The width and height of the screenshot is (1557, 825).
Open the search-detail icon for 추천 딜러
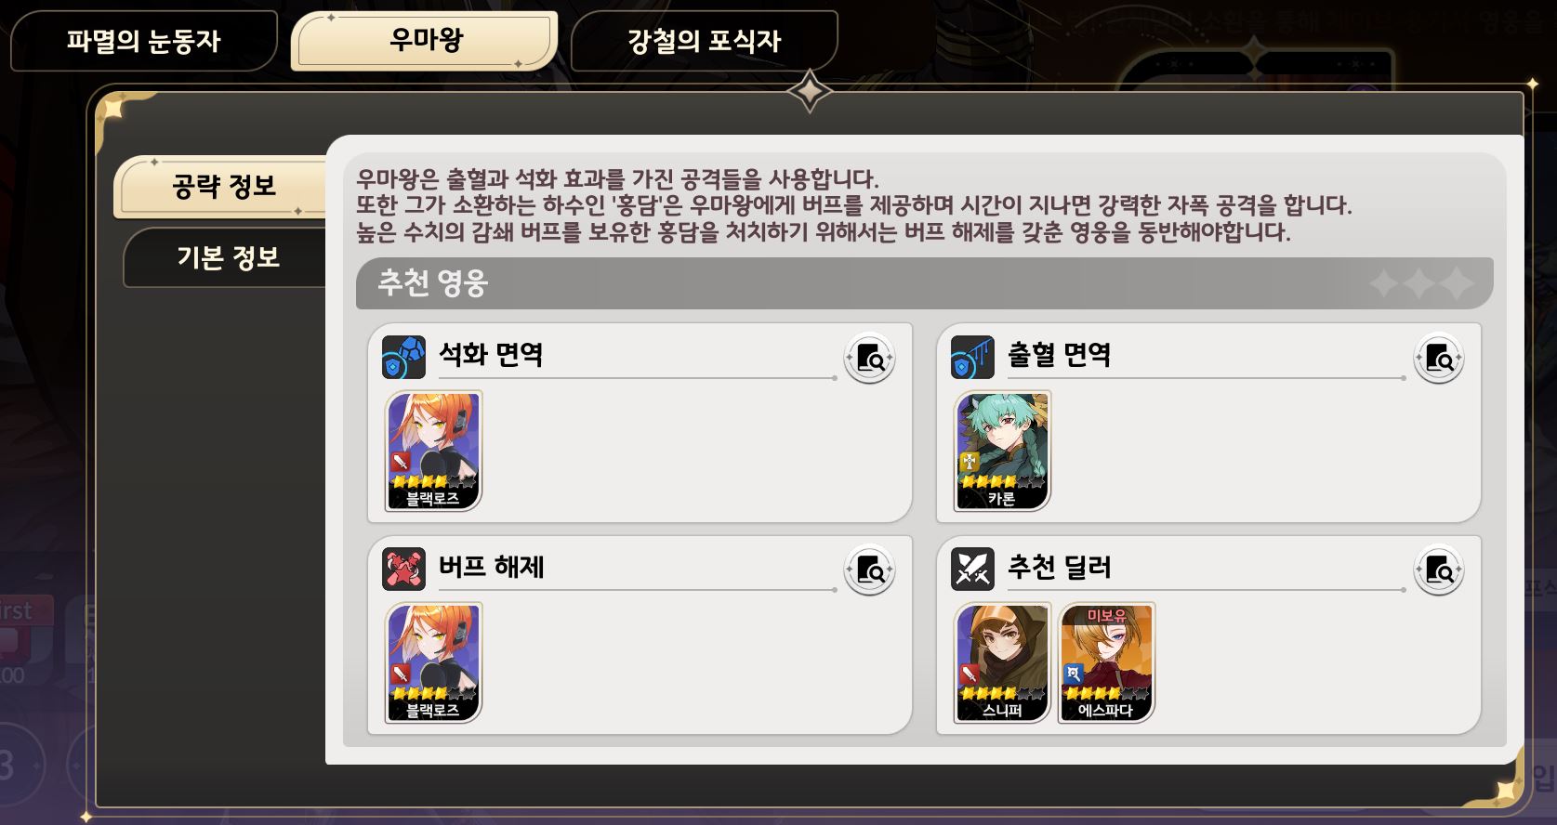click(x=1438, y=570)
